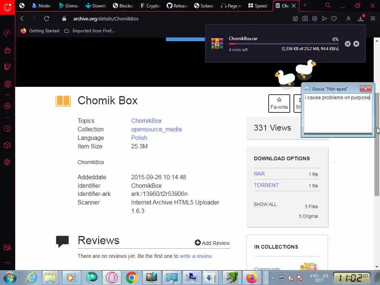Open Twitch panel in sidebar
The image size is (380, 285).
[7, 67]
